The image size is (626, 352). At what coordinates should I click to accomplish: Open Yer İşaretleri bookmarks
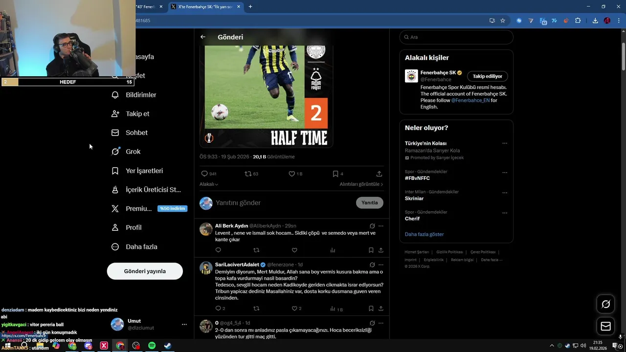137,171
